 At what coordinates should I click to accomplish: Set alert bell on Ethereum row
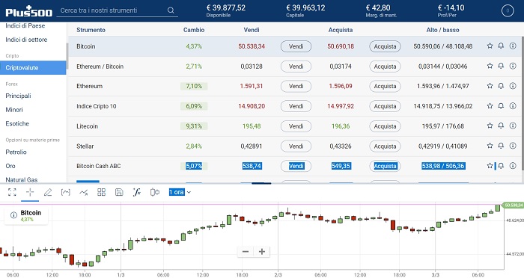(501, 86)
